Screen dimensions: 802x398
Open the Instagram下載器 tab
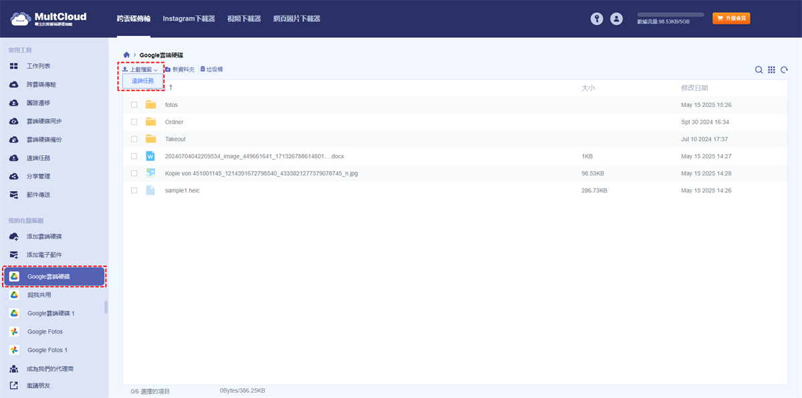point(189,19)
